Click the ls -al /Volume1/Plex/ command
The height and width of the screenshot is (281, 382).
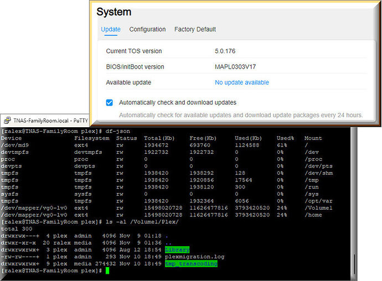tap(142, 222)
